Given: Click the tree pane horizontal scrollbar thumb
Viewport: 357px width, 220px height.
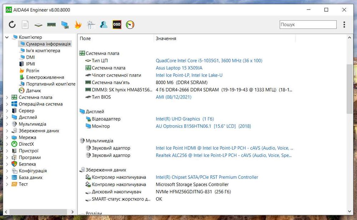Looking at the screenshot, I should coord(38,212).
